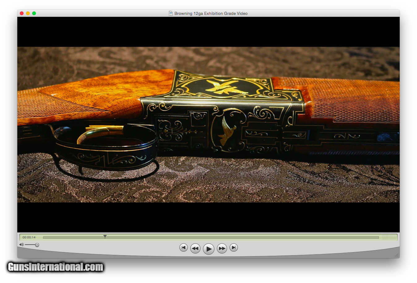Viewport: 417px width, 283px height.
Task: Zoom the window with the green button
Action: pos(34,13)
